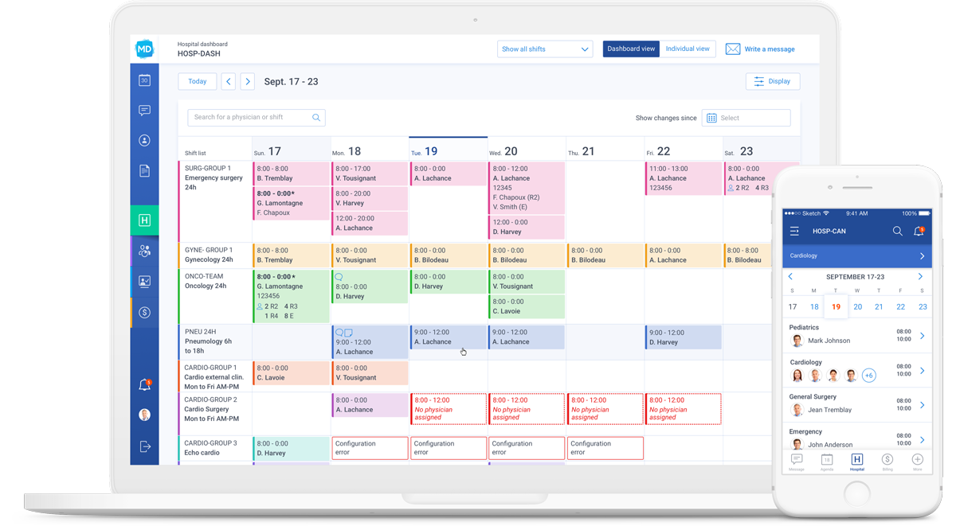
Task: Click Write a message
Action: pyautogui.click(x=762, y=49)
